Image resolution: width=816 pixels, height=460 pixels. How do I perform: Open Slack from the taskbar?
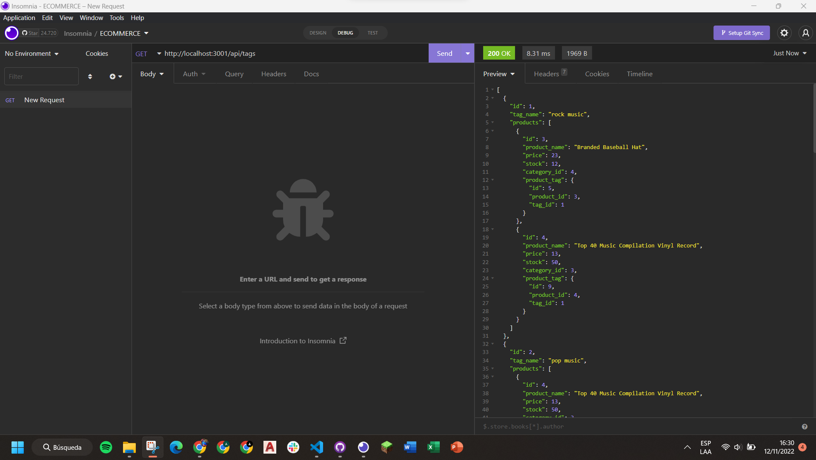point(293,447)
